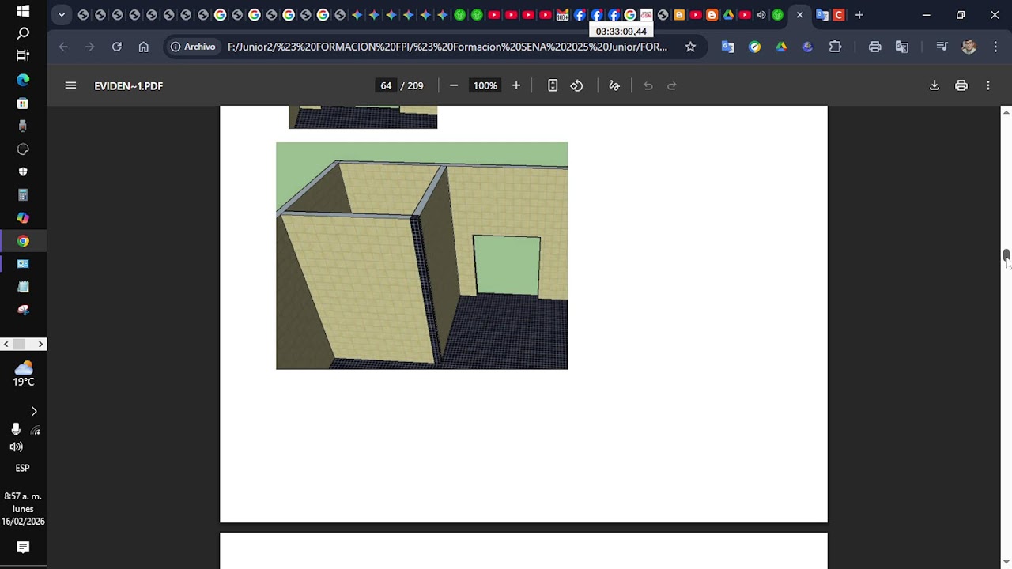Edit the current page number field
The width and height of the screenshot is (1012, 569).
pos(386,85)
